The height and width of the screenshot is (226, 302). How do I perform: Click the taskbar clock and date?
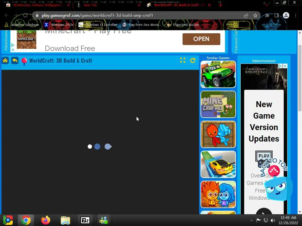(288, 220)
